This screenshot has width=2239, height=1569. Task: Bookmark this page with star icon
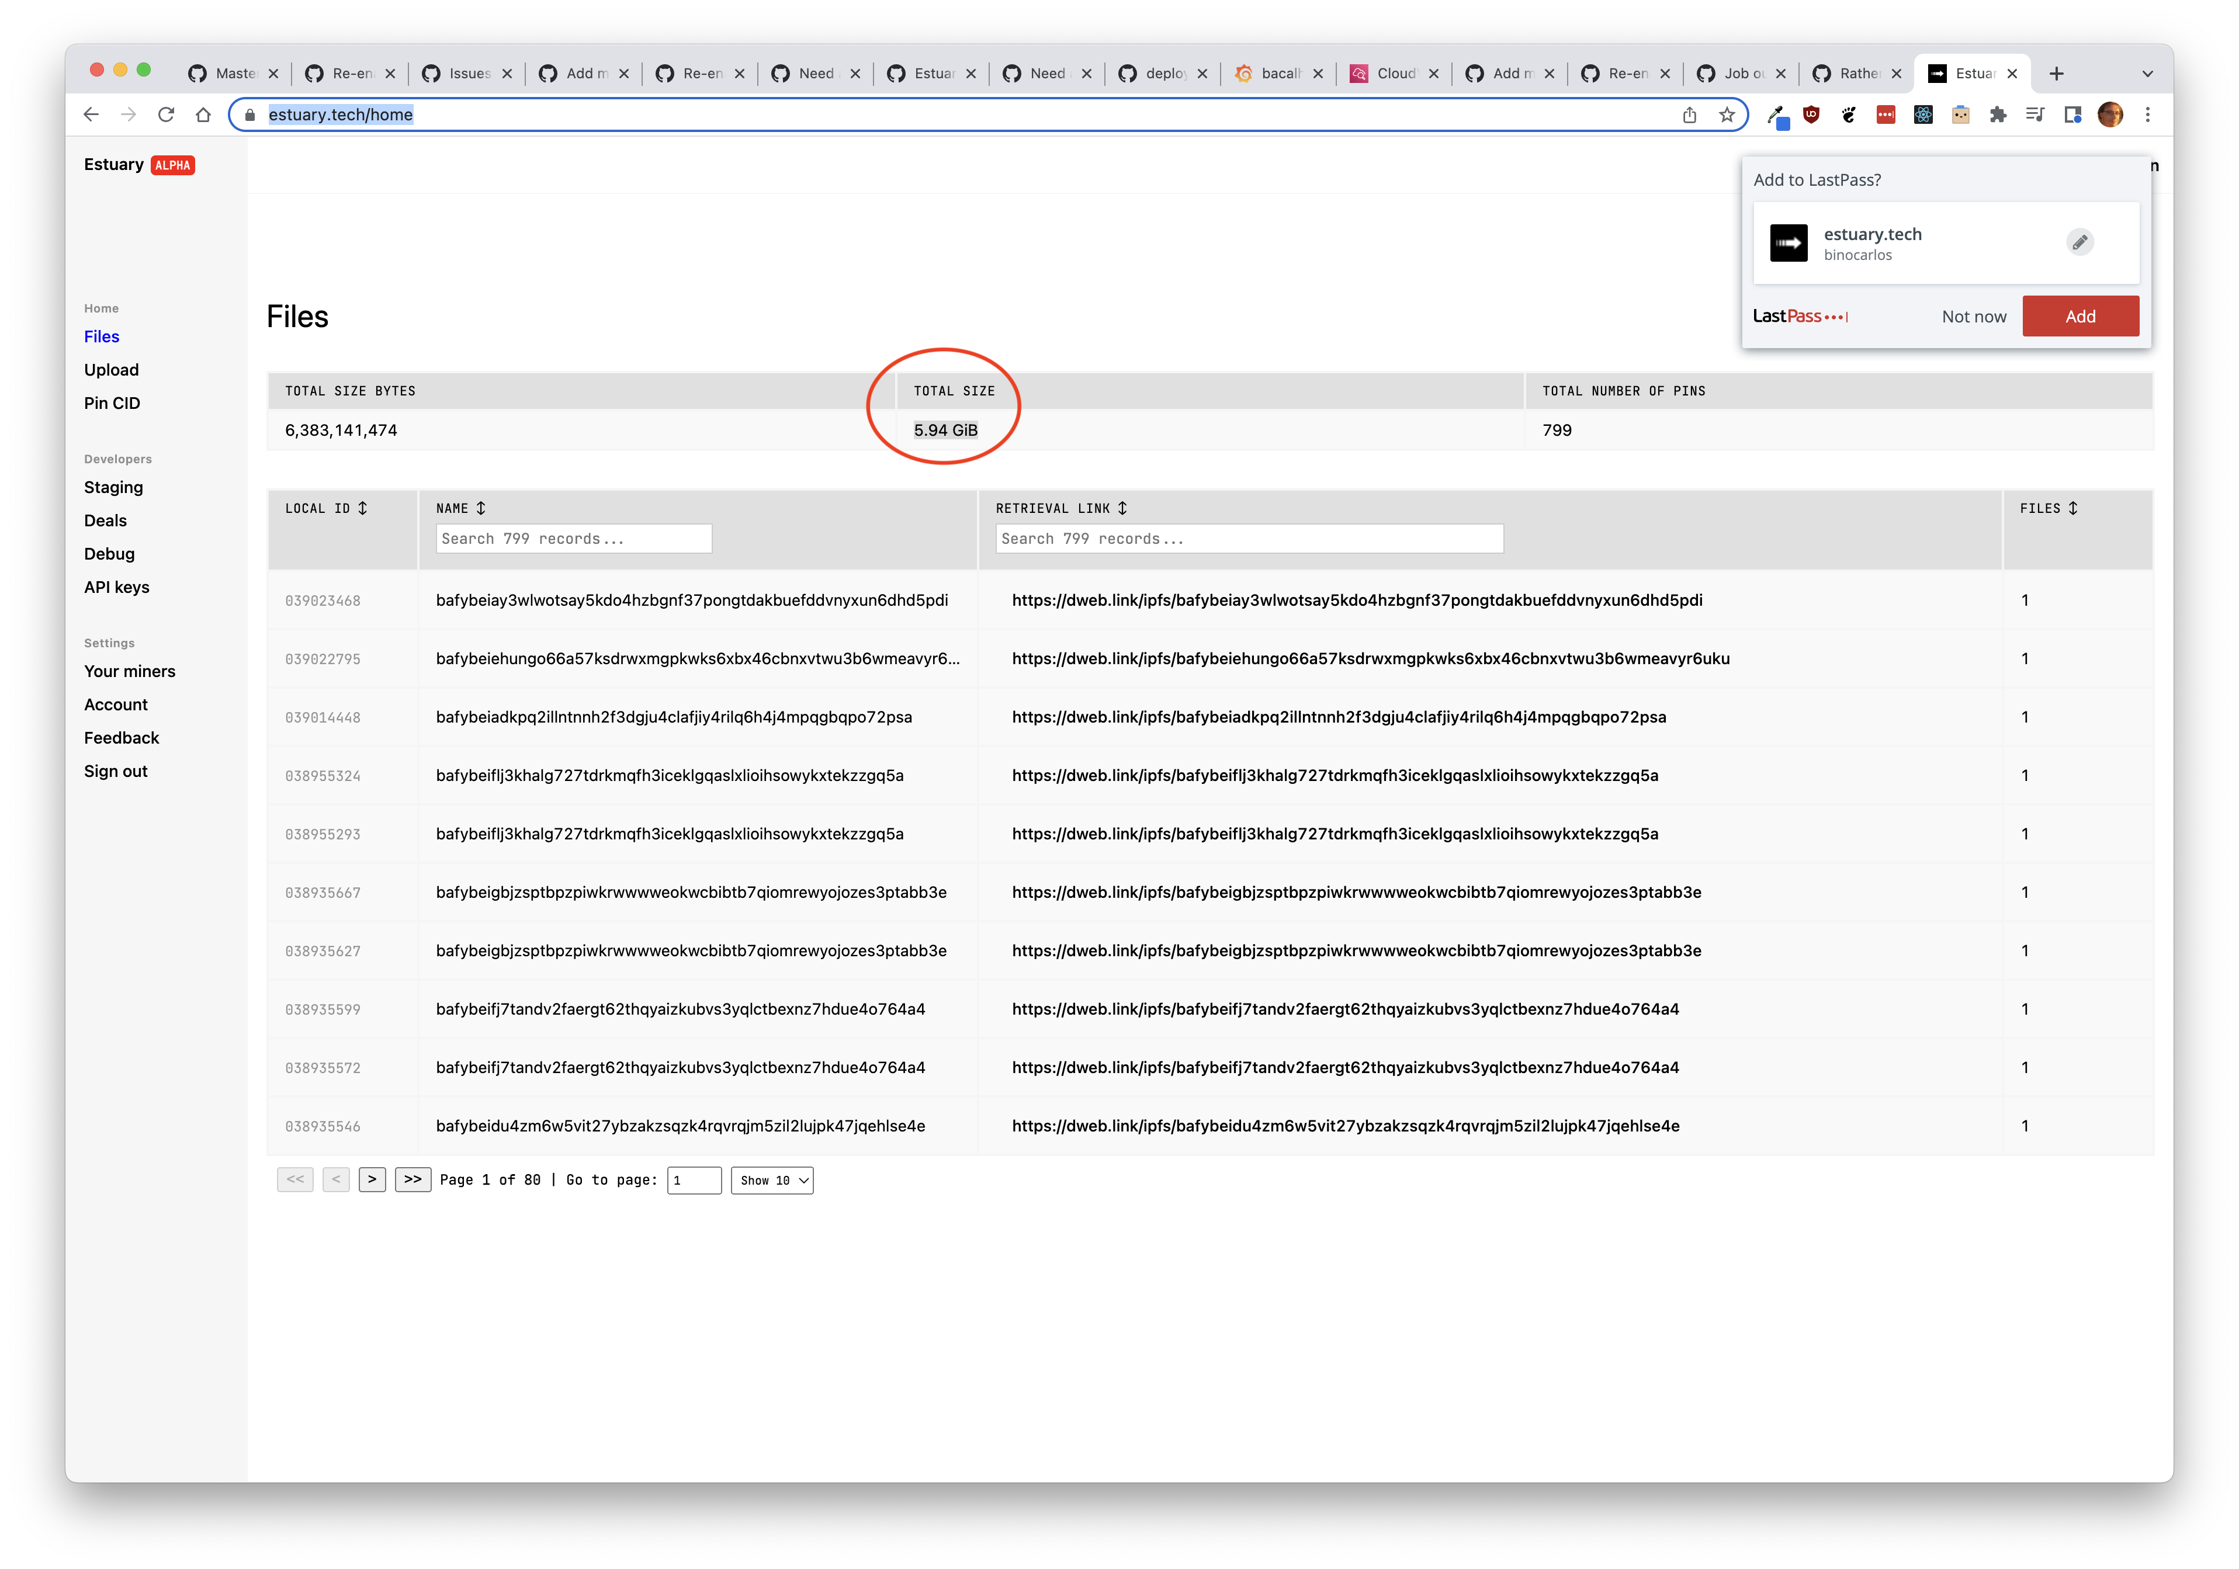coord(1727,114)
